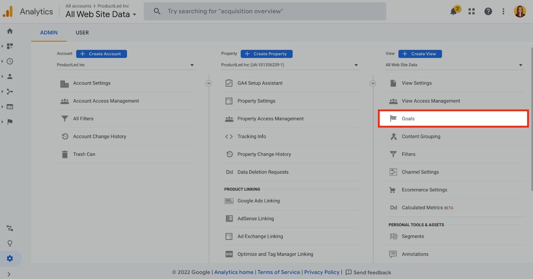Open the Audience person icon in sidebar
The height and width of the screenshot is (279, 533).
click(x=10, y=76)
